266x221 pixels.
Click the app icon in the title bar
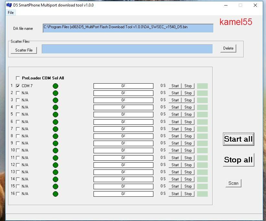tap(9, 5)
